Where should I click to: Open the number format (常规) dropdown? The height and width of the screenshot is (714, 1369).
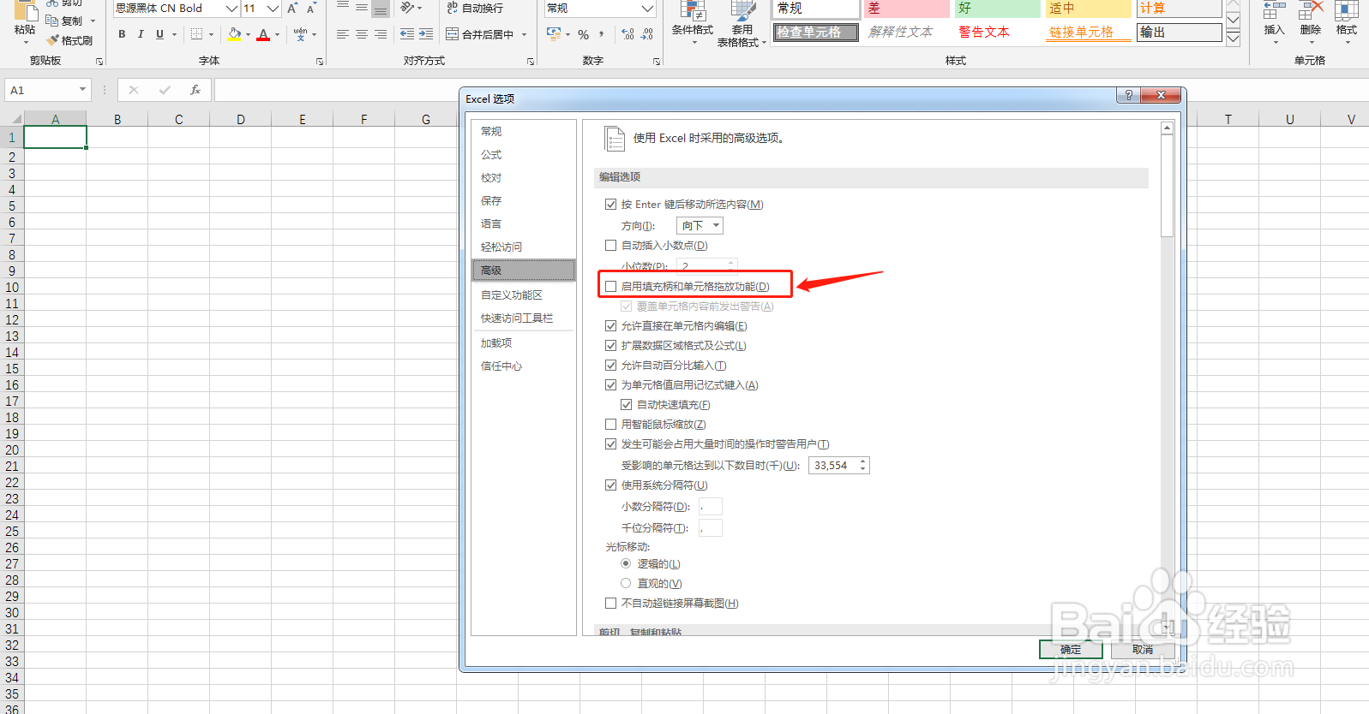[647, 8]
